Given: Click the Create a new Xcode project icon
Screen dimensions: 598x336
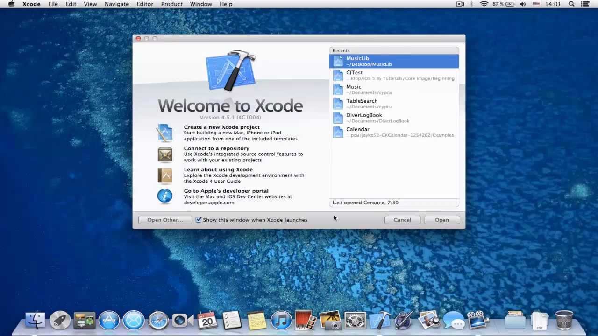Looking at the screenshot, I should (165, 133).
